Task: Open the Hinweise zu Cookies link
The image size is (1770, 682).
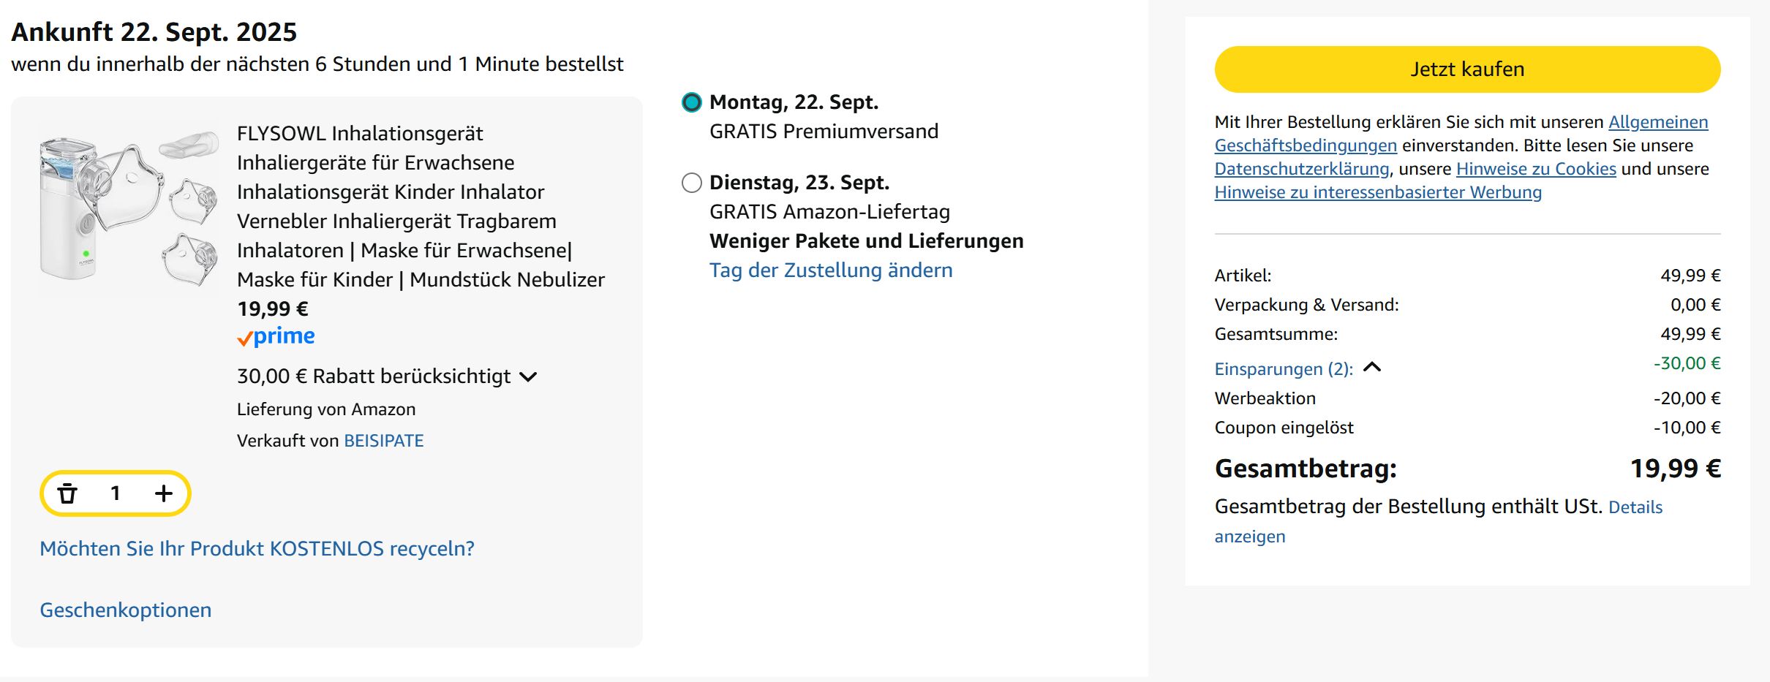Action: [x=1536, y=169]
